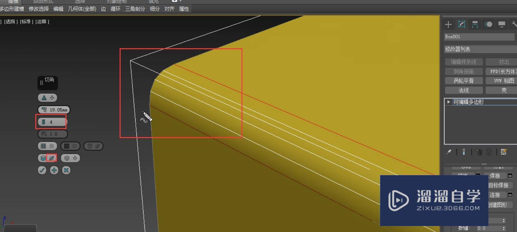517x232 pixels.
Task: Open the 编辑 ribbon tab
Action: (58, 9)
